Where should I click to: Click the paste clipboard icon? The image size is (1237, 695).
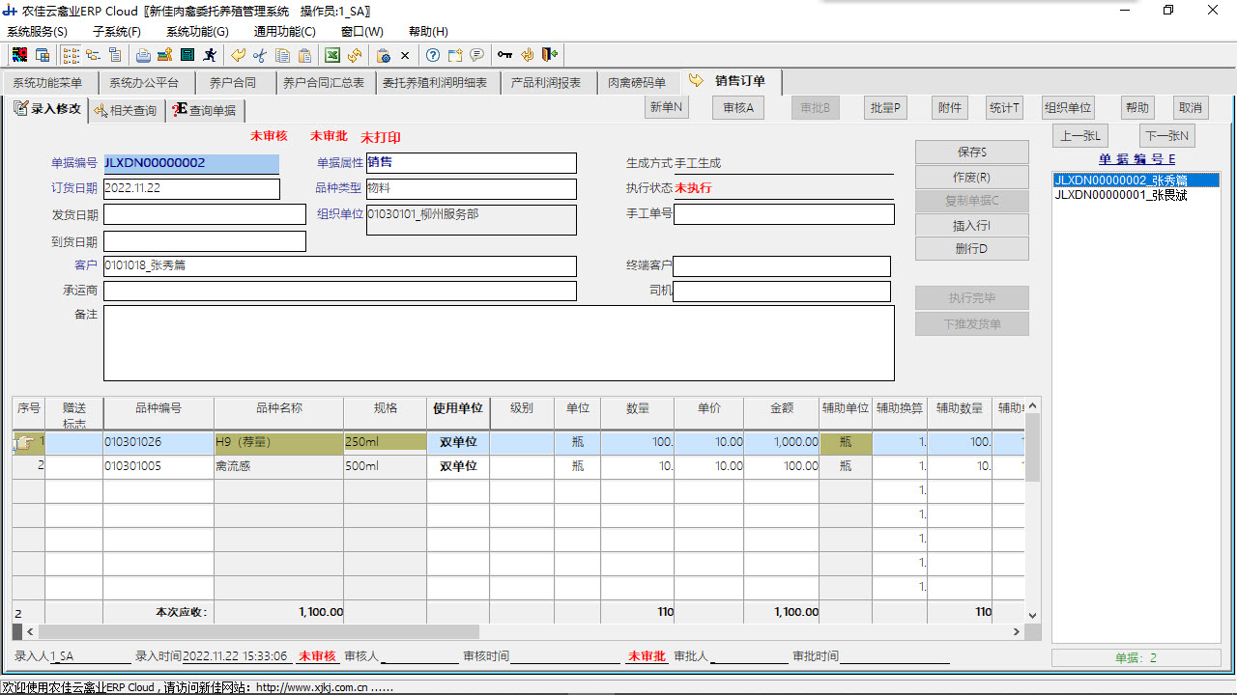click(x=304, y=55)
